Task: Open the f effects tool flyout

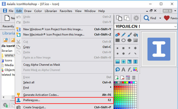Action: point(130,69)
